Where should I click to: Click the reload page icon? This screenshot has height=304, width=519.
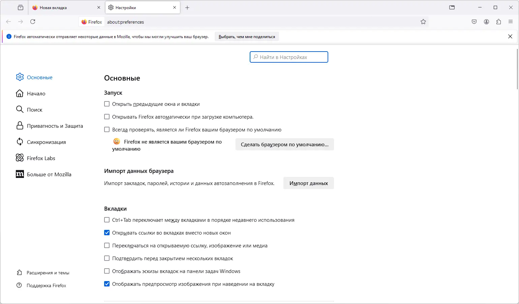pos(33,22)
